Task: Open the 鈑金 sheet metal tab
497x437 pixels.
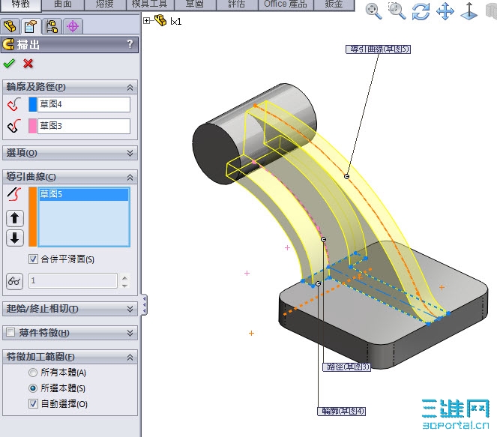Action: (x=334, y=4)
